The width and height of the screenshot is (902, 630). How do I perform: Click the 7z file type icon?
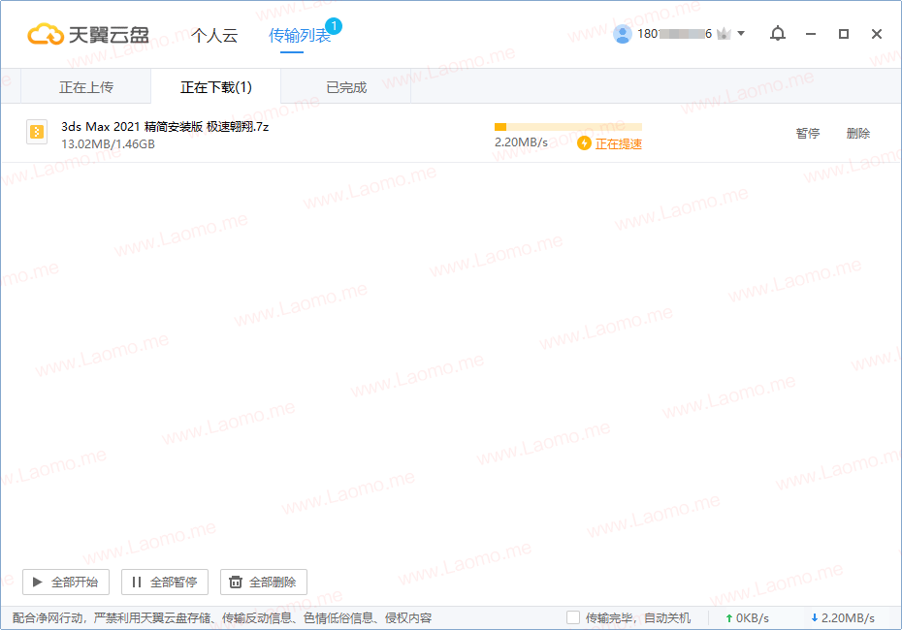click(37, 132)
